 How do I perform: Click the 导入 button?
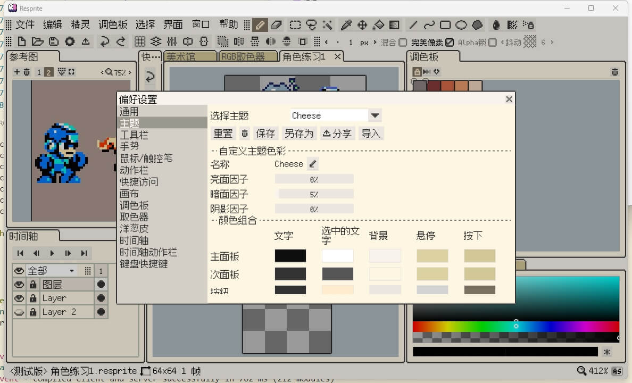(371, 134)
